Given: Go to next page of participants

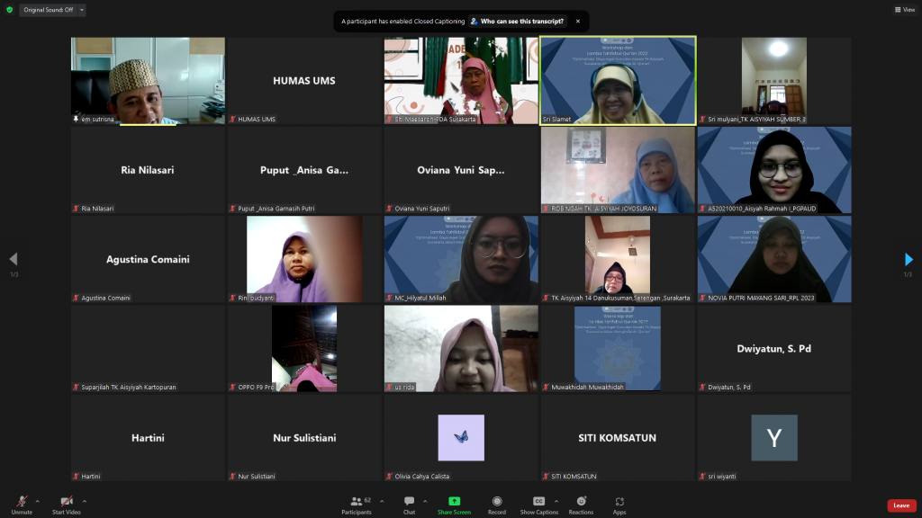Looking at the screenshot, I should point(908,260).
